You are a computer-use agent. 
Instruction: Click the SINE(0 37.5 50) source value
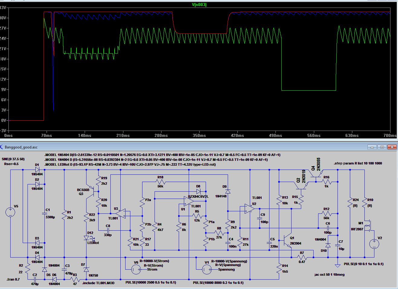[x=13, y=159]
